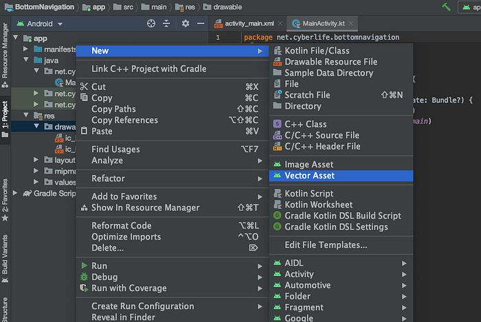Expand the layout folder arrow
Viewport: 481px width, 322px height.
coord(36,159)
